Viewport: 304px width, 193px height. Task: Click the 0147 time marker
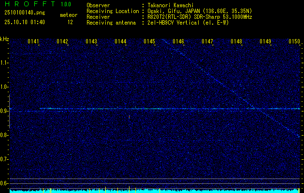click(x=207, y=41)
